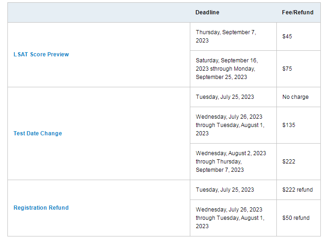Select the $222 test date change fee
Viewport: 325px width, 242px height.
point(299,162)
